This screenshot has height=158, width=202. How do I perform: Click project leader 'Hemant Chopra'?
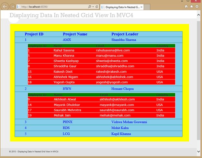[122, 89]
